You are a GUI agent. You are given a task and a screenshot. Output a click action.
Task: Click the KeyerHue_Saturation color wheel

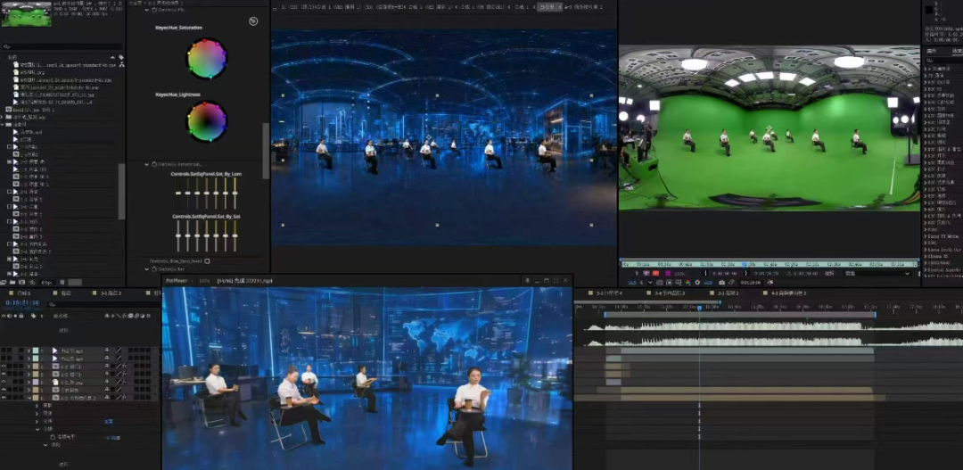[x=207, y=59]
